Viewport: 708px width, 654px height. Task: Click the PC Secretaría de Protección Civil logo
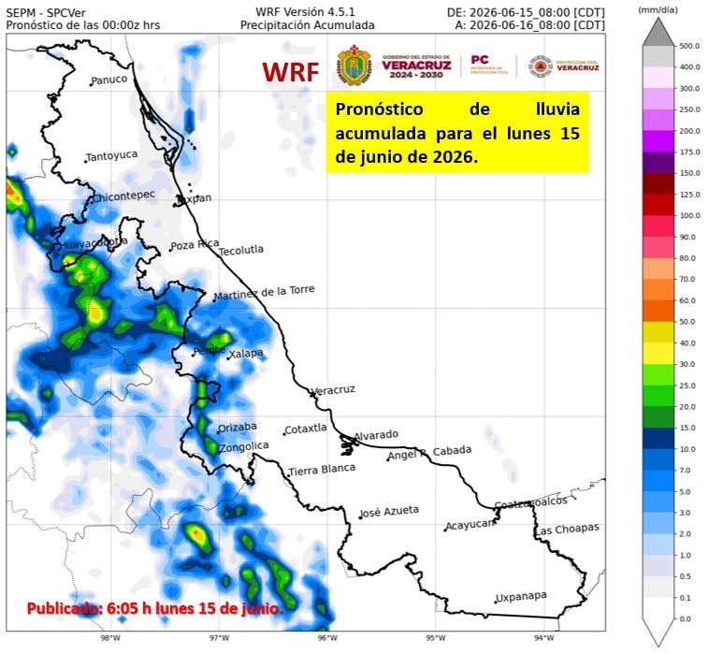489,65
